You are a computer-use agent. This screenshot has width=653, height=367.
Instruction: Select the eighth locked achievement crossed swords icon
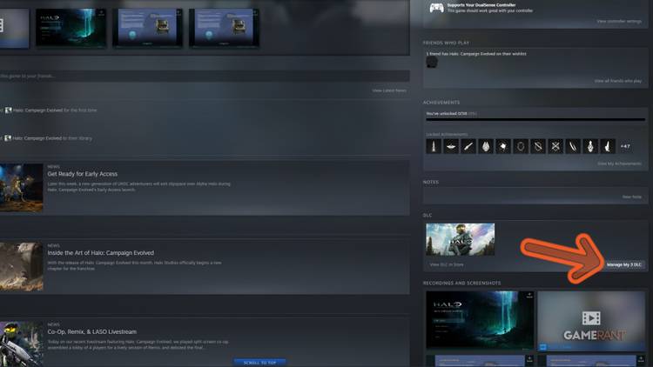coord(555,146)
